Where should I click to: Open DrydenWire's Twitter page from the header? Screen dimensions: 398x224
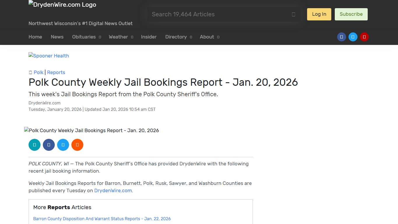pyautogui.click(x=353, y=37)
